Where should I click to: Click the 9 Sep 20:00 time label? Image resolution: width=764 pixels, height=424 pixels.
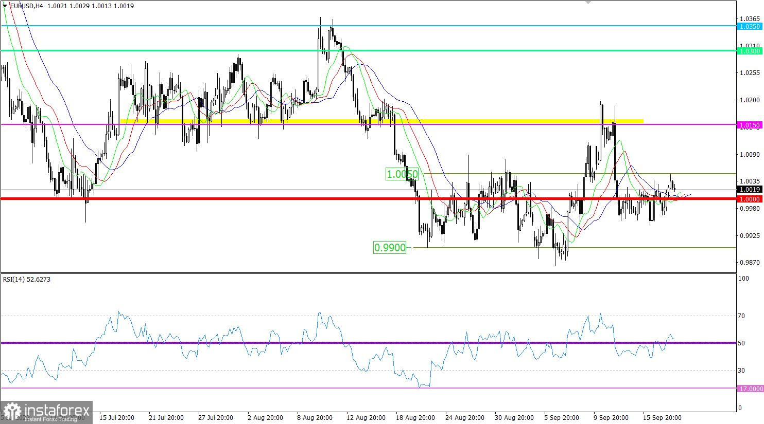pos(611,418)
